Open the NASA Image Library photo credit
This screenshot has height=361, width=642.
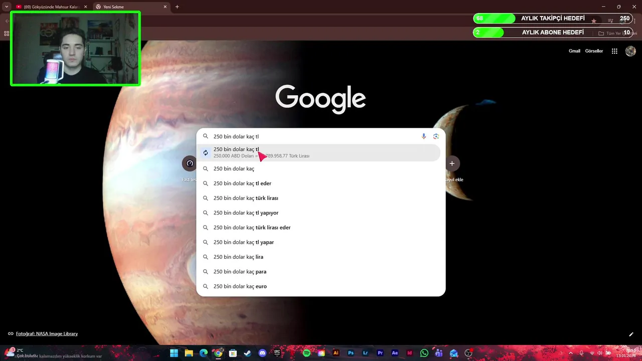(x=47, y=334)
